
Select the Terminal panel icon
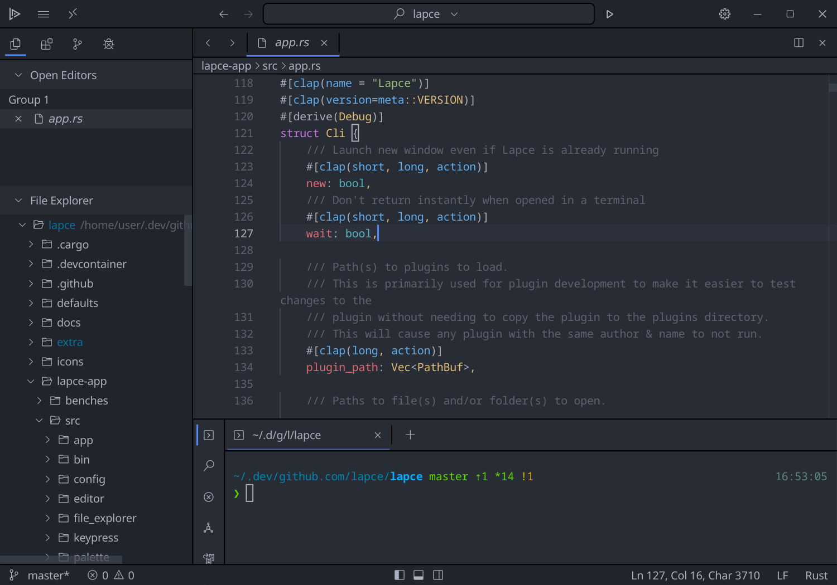click(209, 435)
